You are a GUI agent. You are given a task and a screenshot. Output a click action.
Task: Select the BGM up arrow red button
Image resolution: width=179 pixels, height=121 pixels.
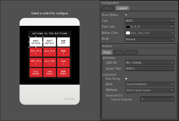(x=63, y=52)
